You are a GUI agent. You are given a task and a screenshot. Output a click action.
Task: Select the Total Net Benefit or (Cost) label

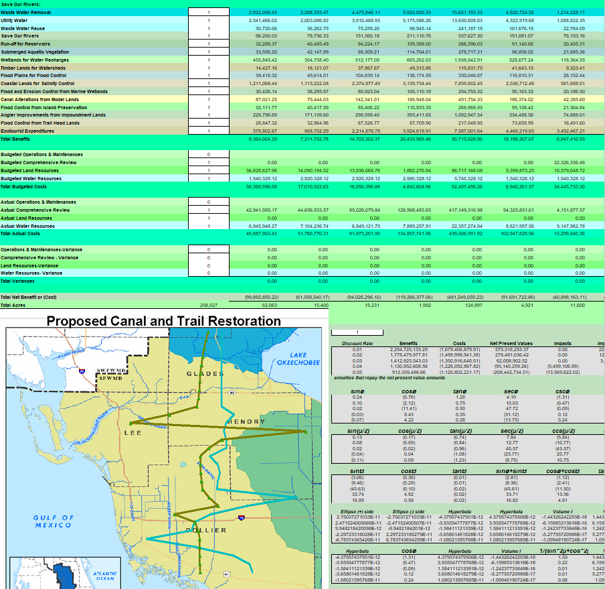pyautogui.click(x=32, y=297)
